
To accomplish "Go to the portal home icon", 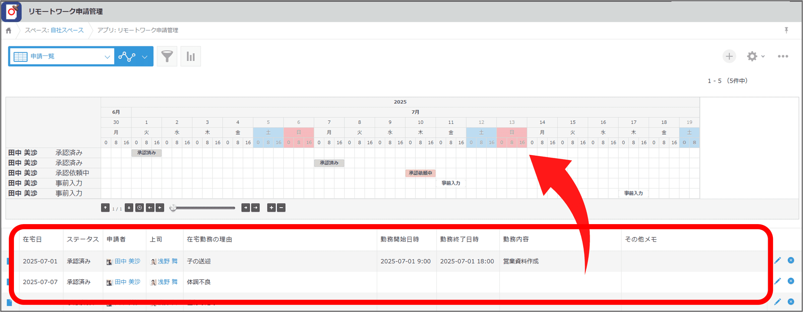I will [9, 31].
